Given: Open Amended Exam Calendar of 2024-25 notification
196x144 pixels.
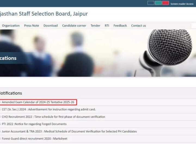Looking at the screenshot, I should [38, 102].
